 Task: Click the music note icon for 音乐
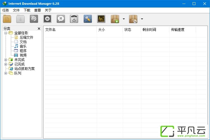(x=16, y=46)
